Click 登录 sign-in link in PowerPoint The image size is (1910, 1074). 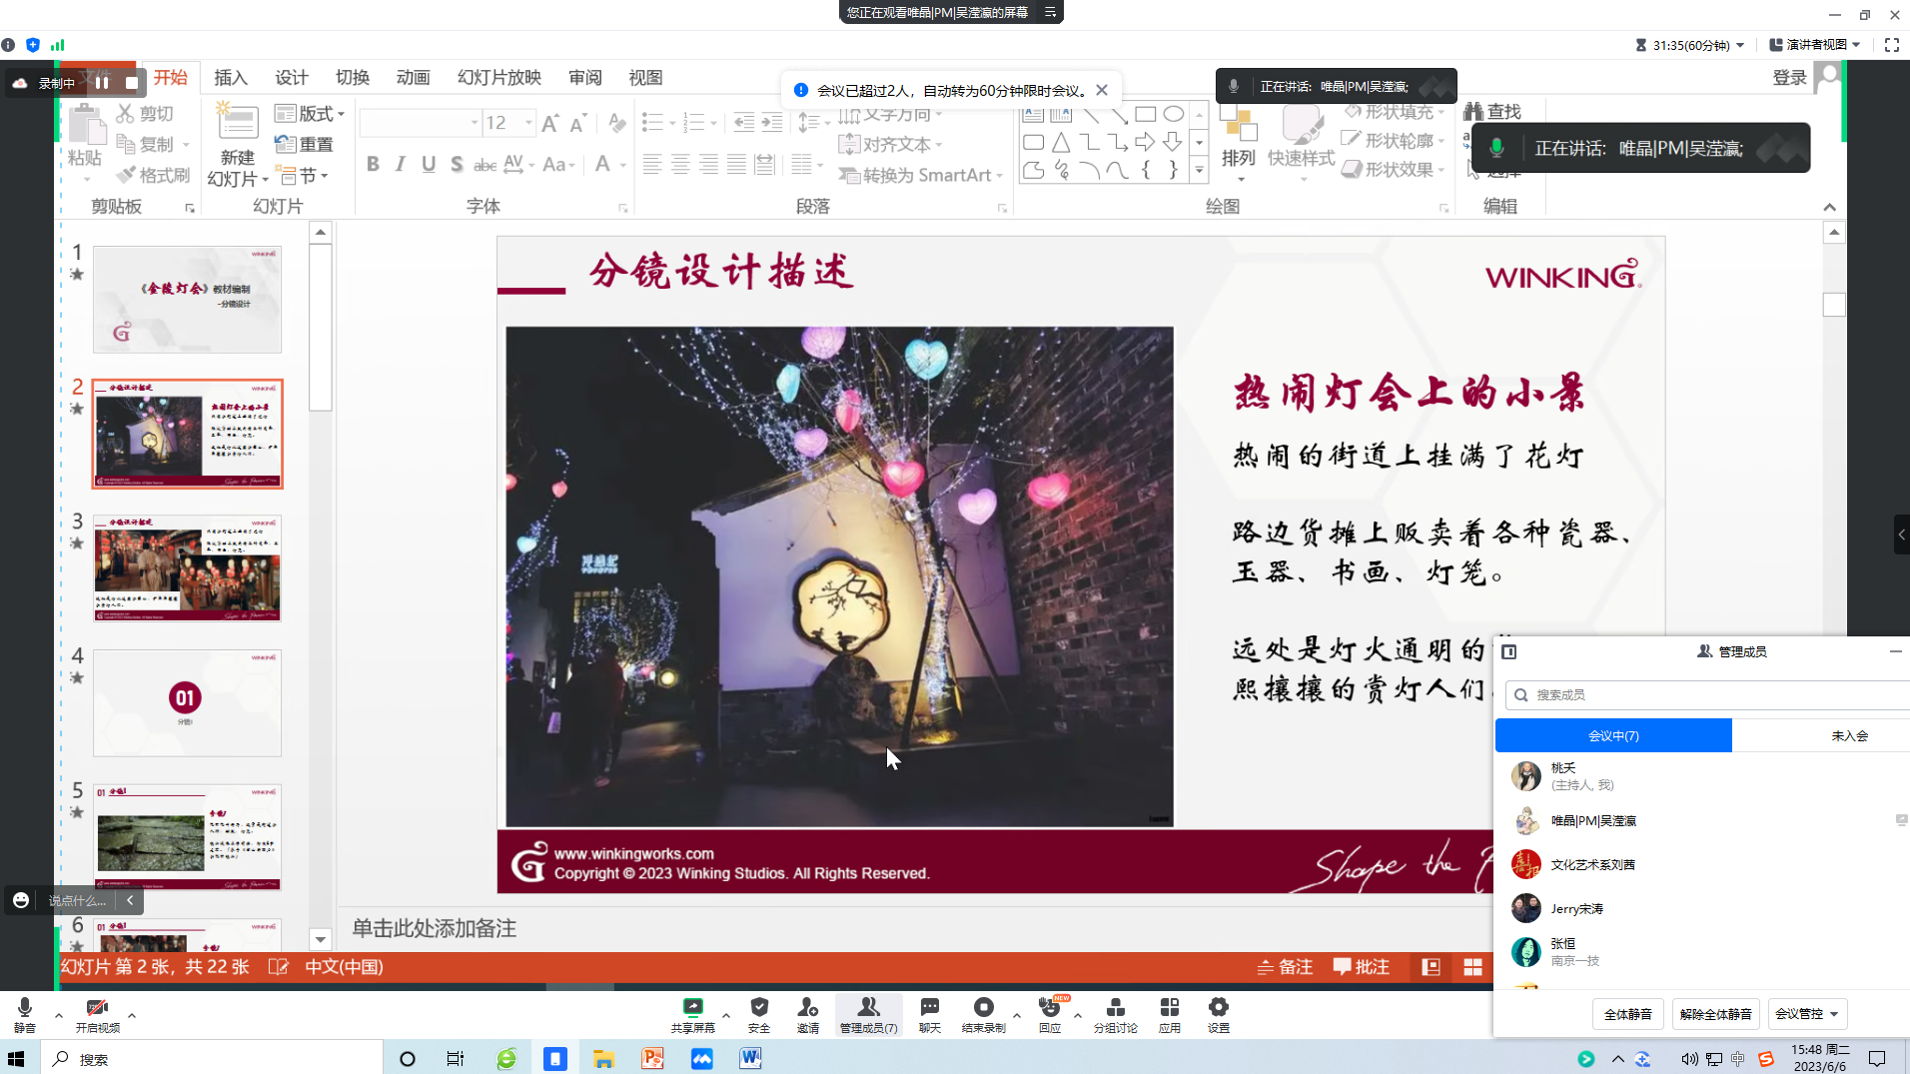[1789, 78]
